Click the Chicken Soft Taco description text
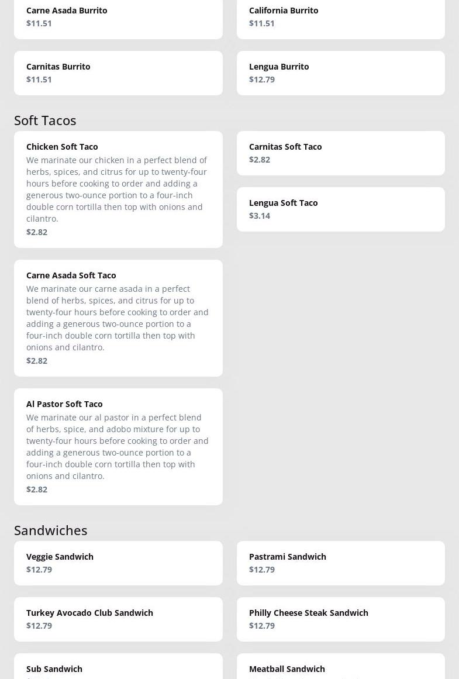This screenshot has width=459, height=679. click(116, 189)
